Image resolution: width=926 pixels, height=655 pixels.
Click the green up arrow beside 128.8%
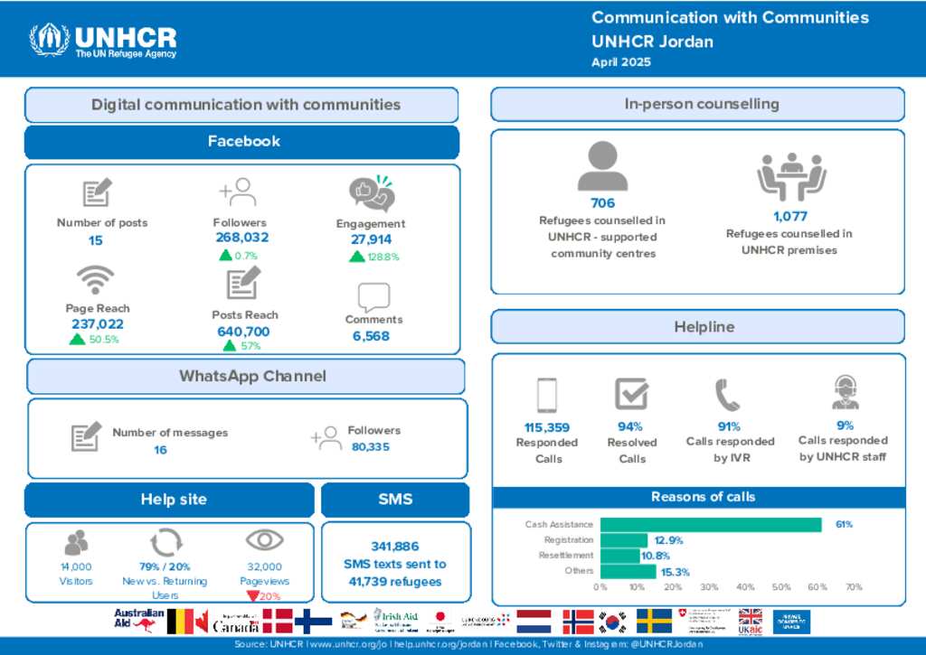pyautogui.click(x=357, y=257)
